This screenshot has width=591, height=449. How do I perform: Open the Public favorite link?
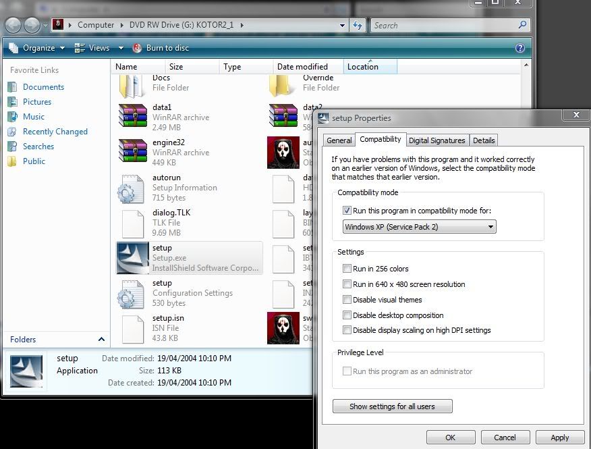pyautogui.click(x=34, y=161)
